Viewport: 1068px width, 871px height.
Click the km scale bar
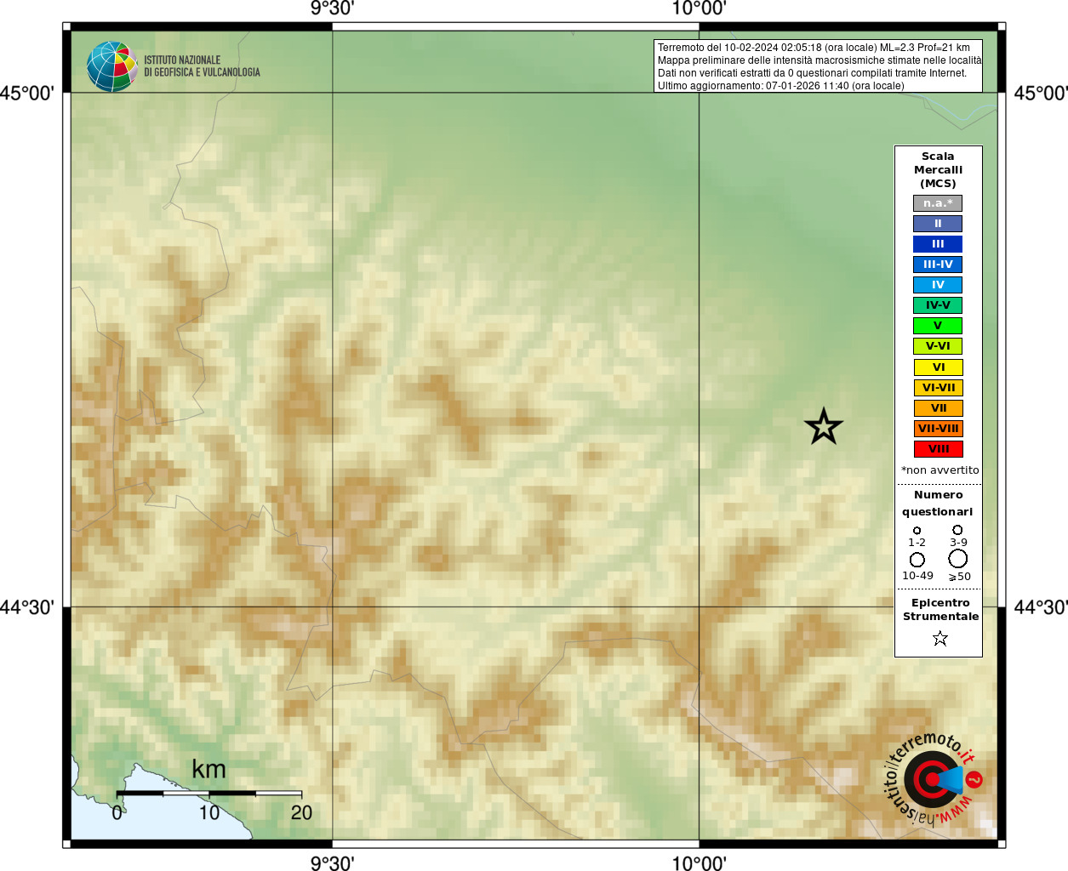click(209, 793)
